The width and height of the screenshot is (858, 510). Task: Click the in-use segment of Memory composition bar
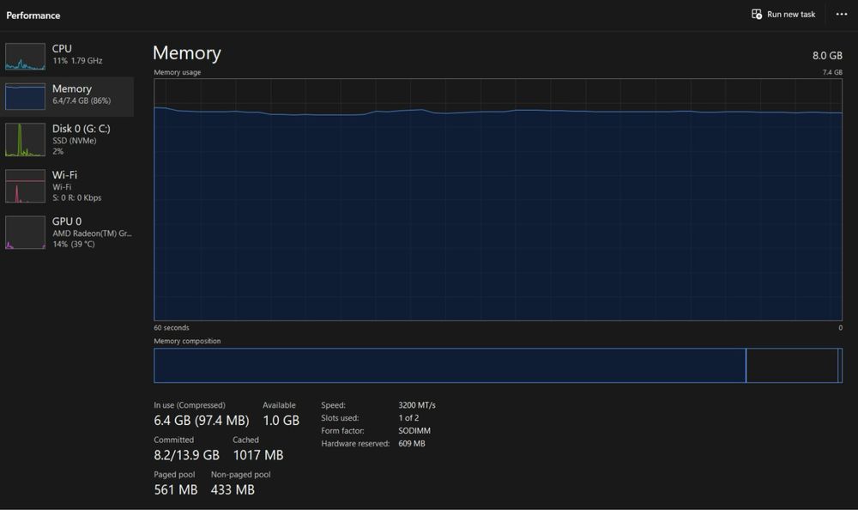[x=450, y=366]
